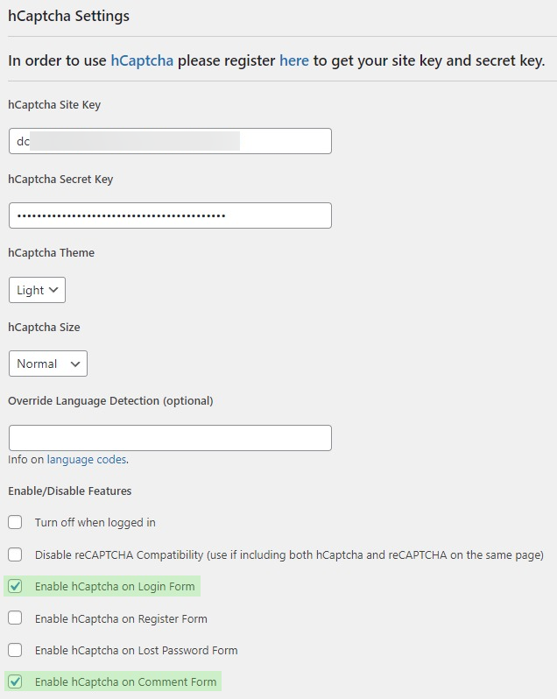Click the 'Enable hCaptcha on Register Form' label text
Image resolution: width=557 pixels, height=699 pixels.
pos(121,618)
